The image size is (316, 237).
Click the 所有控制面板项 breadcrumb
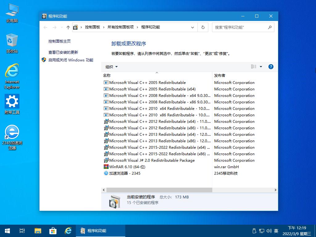121,27
